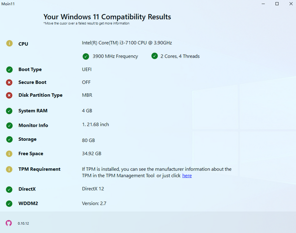Minimize the Moin11 window

tap(263, 4)
